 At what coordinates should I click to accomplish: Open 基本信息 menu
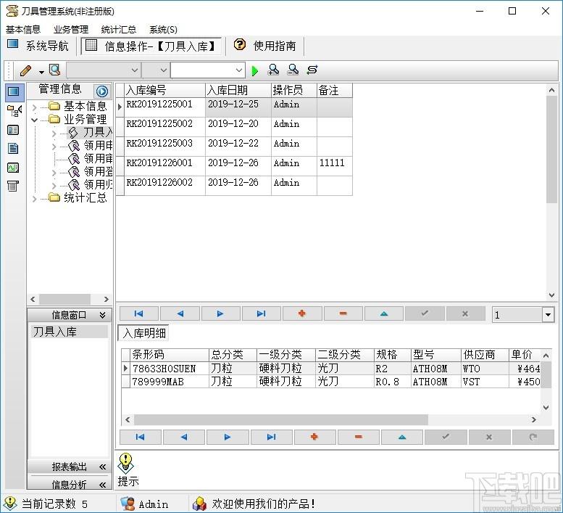[23, 30]
